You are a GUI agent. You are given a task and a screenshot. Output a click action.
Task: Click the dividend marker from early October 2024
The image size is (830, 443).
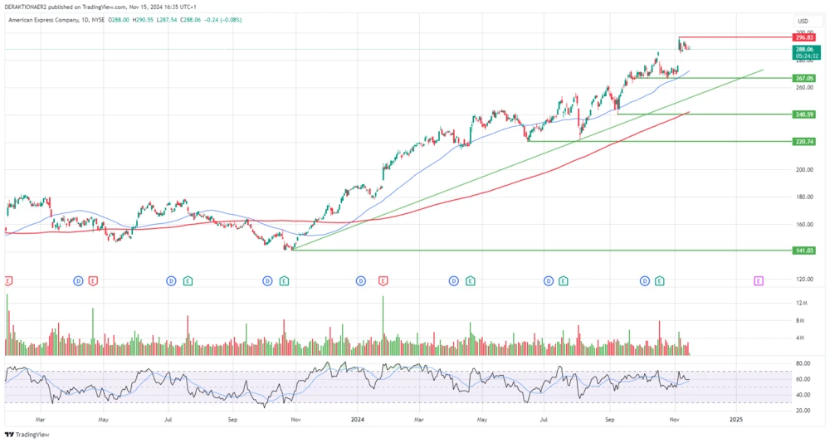[x=645, y=281]
